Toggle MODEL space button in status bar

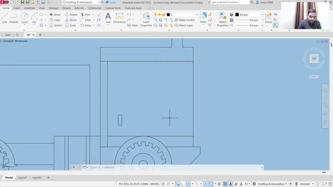click(155, 184)
